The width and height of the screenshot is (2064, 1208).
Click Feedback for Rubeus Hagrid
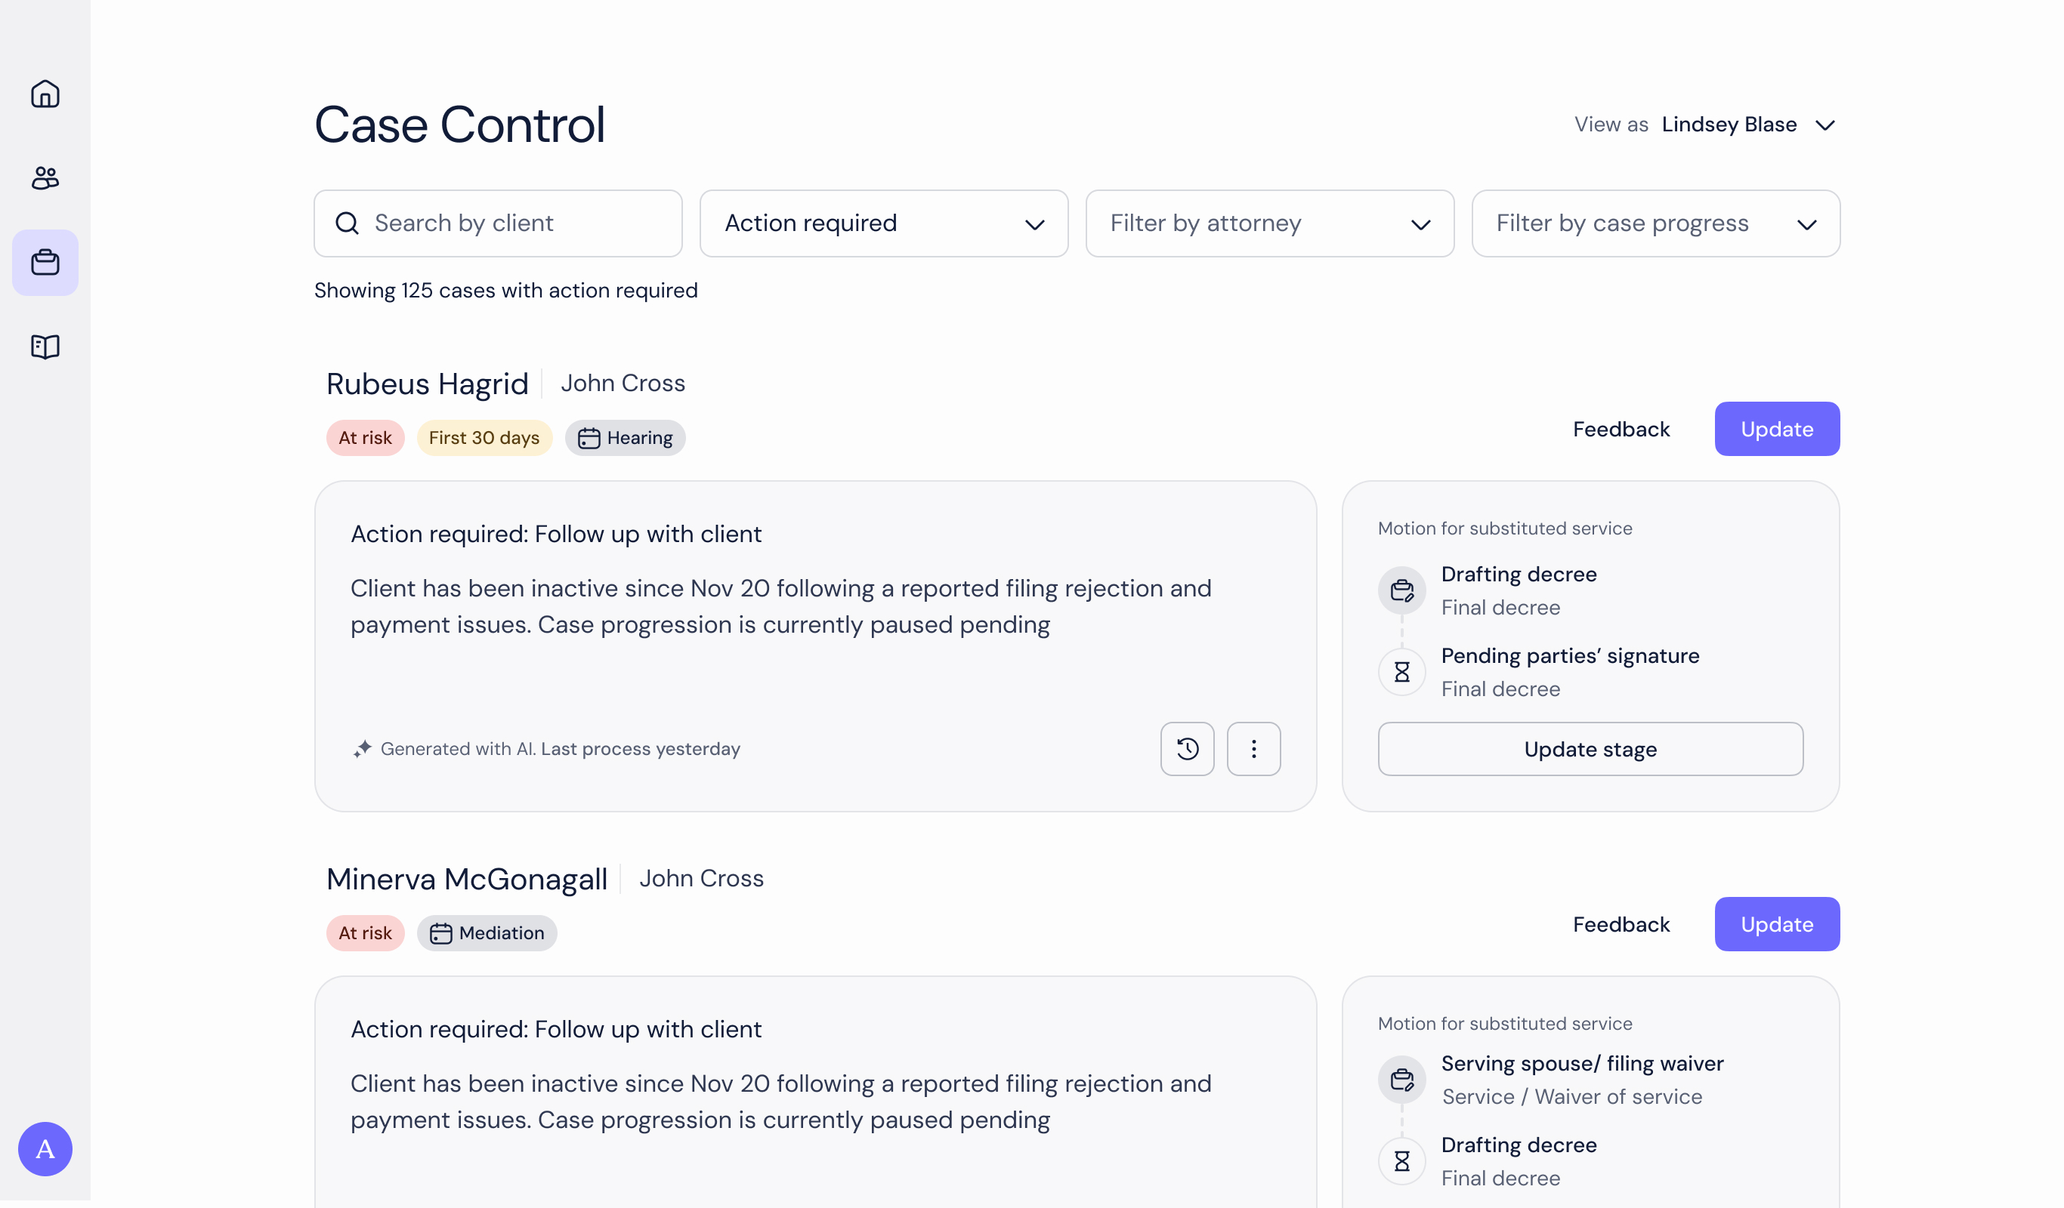click(x=1621, y=429)
